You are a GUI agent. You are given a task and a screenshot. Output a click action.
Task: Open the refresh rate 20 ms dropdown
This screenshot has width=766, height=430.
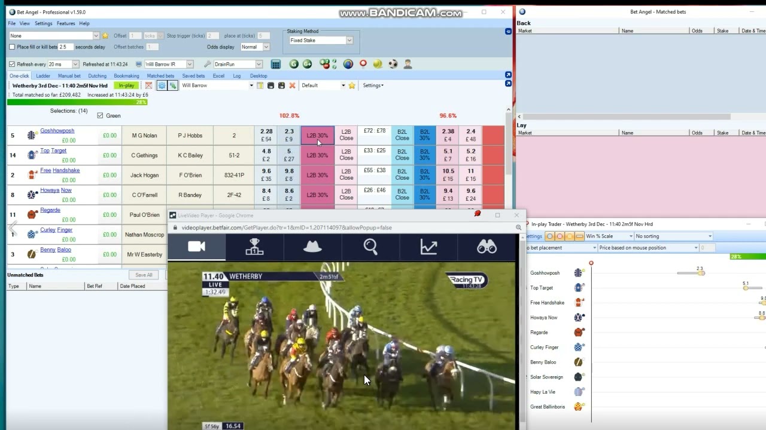click(x=63, y=64)
